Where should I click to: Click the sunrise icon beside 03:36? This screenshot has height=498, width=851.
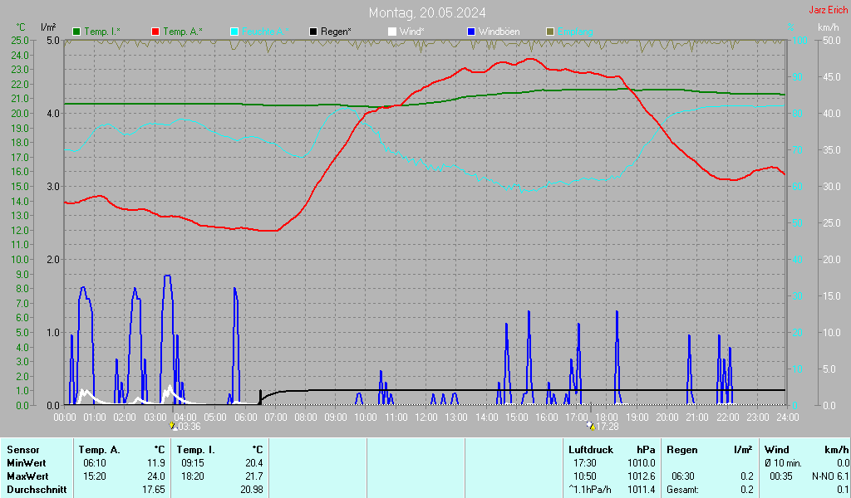point(173,427)
